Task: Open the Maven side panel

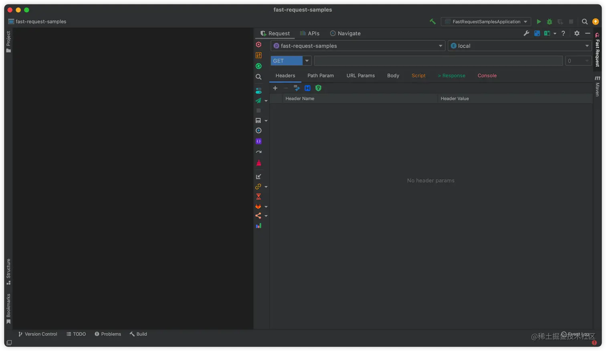Action: click(597, 85)
